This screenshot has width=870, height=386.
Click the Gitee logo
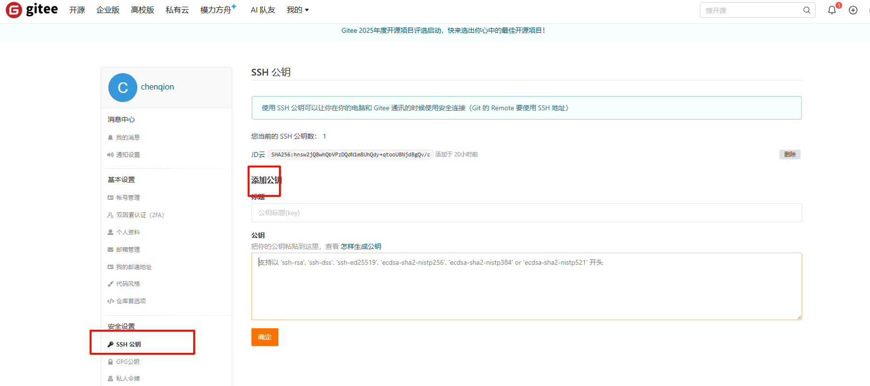click(x=32, y=10)
